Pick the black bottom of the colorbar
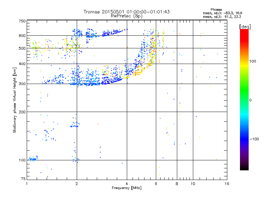The image size is (267, 200). coord(244,168)
